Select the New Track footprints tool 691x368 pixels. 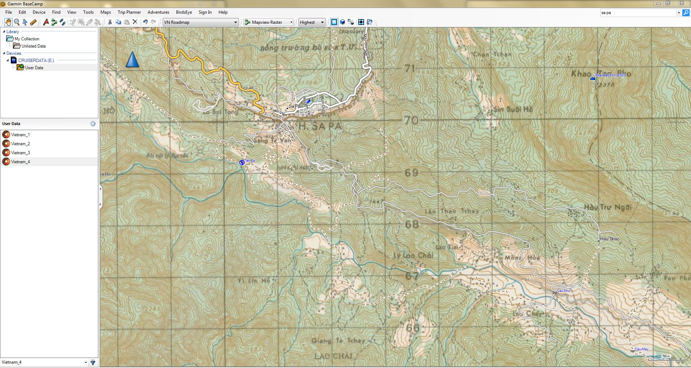click(62, 22)
